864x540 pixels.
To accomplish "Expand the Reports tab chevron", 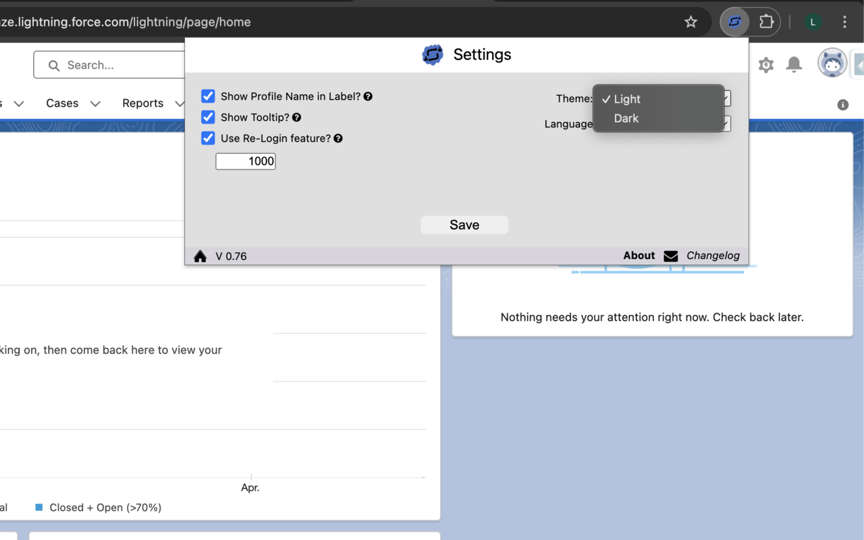I will pyautogui.click(x=180, y=103).
